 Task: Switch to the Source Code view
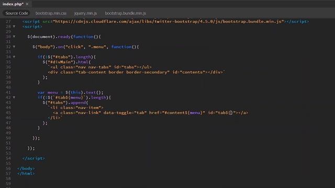(x=17, y=13)
